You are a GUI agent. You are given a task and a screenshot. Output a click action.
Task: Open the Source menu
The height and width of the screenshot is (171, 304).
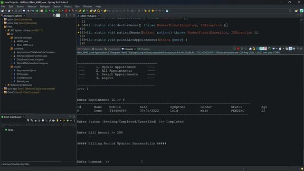click(x=20, y=6)
